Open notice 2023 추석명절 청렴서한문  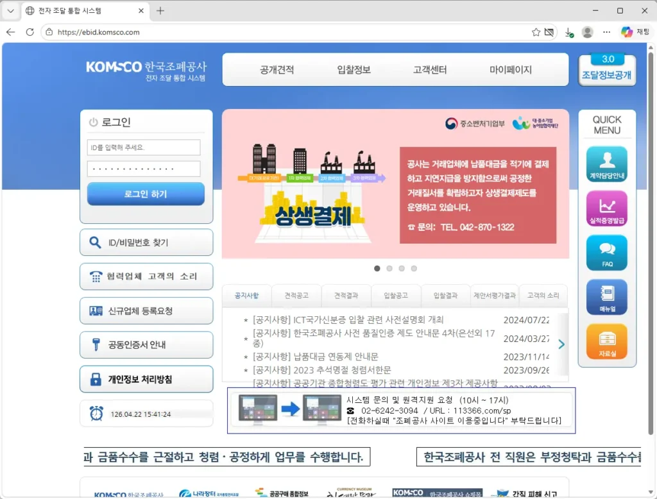click(322, 370)
